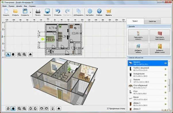Toggle visibility for Холодильник
The height and width of the screenshot is (113, 173).
(x=166, y=75)
